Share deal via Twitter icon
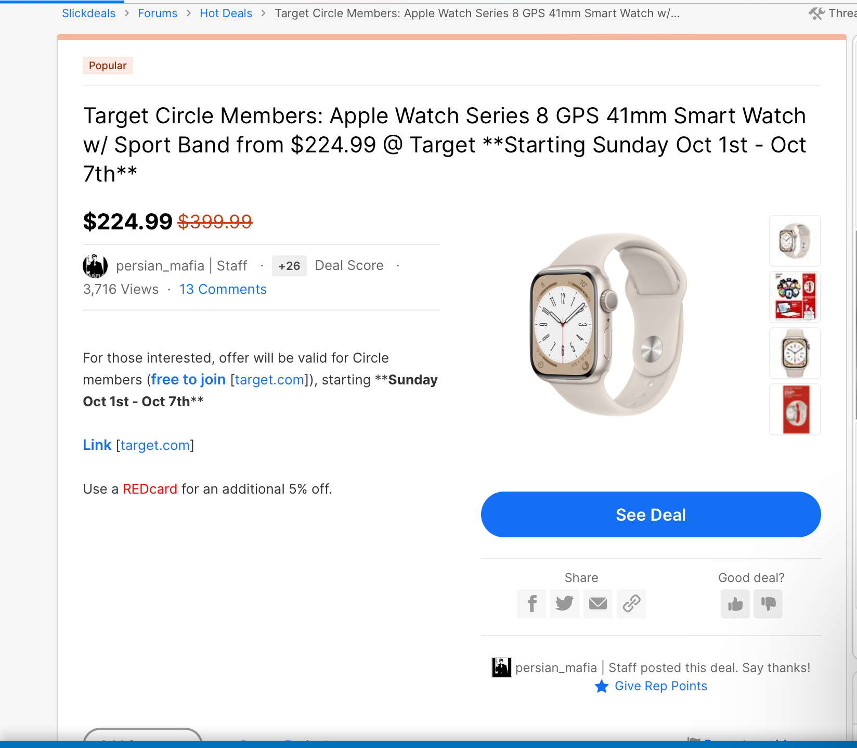 tap(564, 604)
